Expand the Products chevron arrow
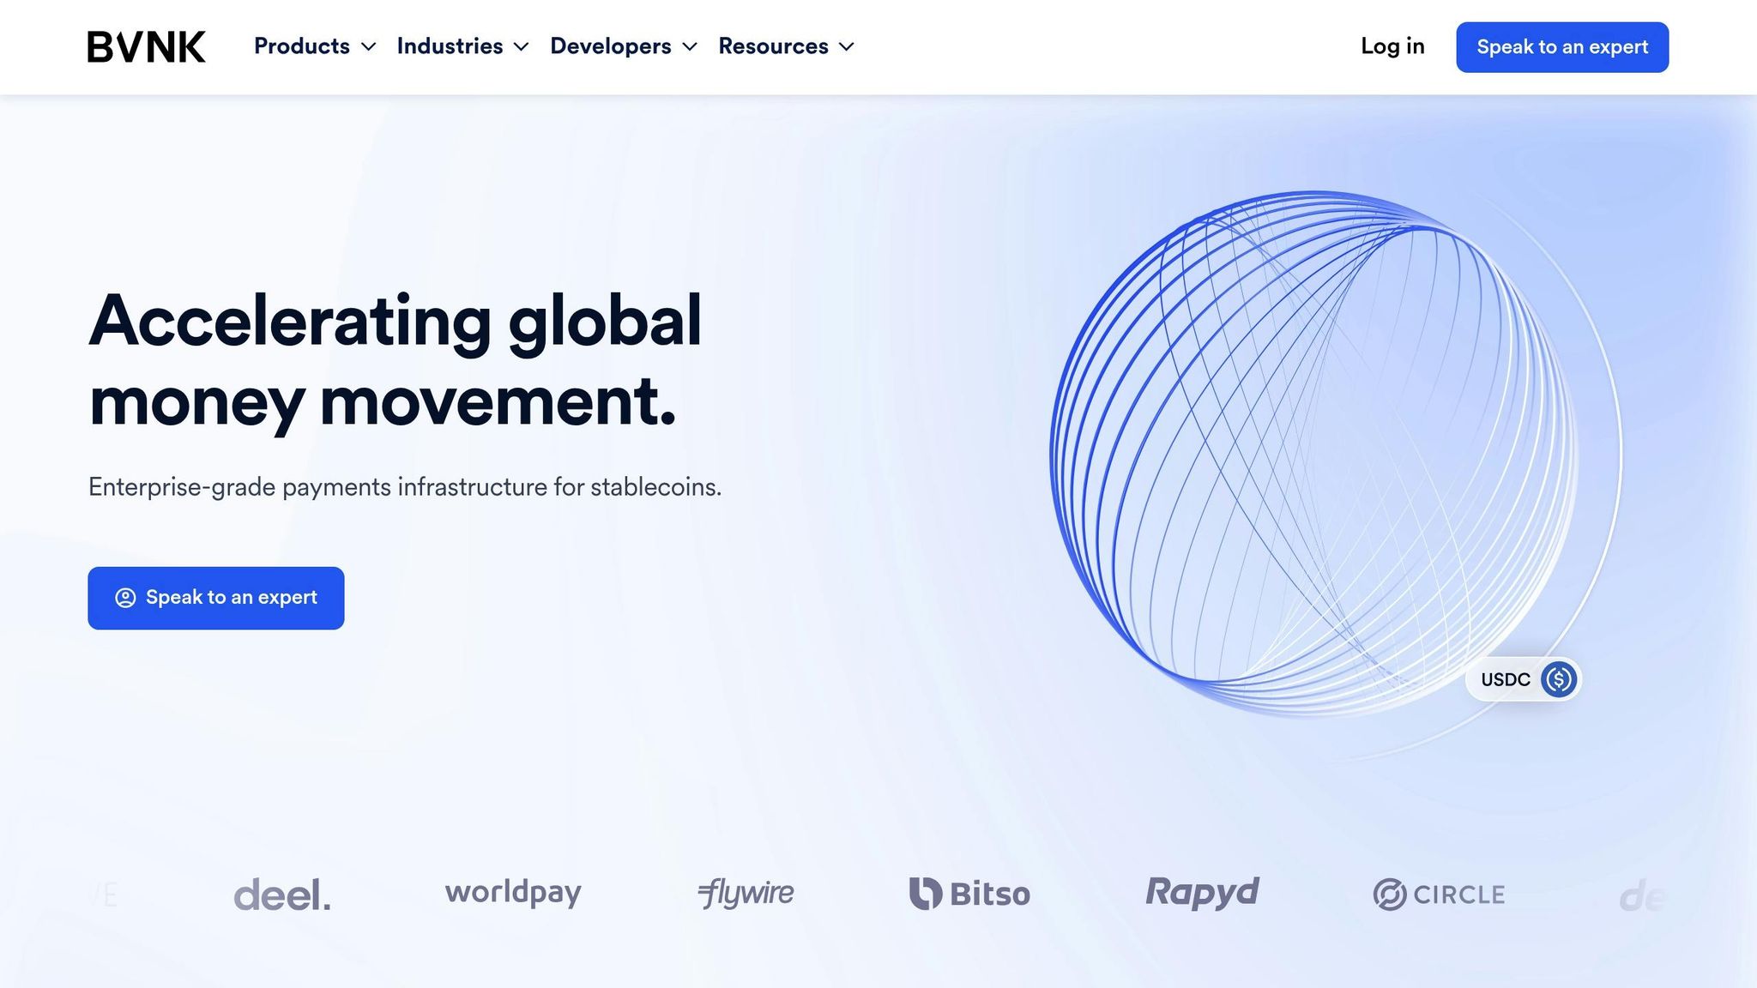This screenshot has width=1757, height=988. (x=369, y=47)
